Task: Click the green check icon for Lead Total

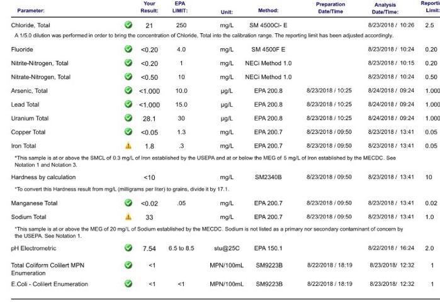Action: pos(128,104)
